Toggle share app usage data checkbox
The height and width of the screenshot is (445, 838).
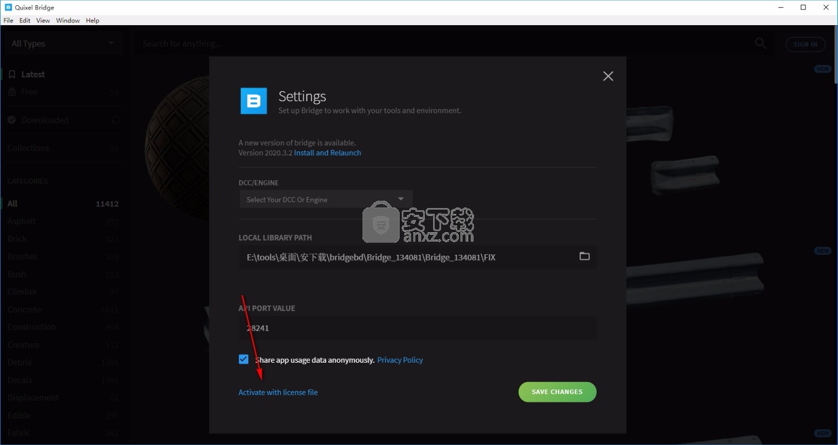click(x=244, y=360)
